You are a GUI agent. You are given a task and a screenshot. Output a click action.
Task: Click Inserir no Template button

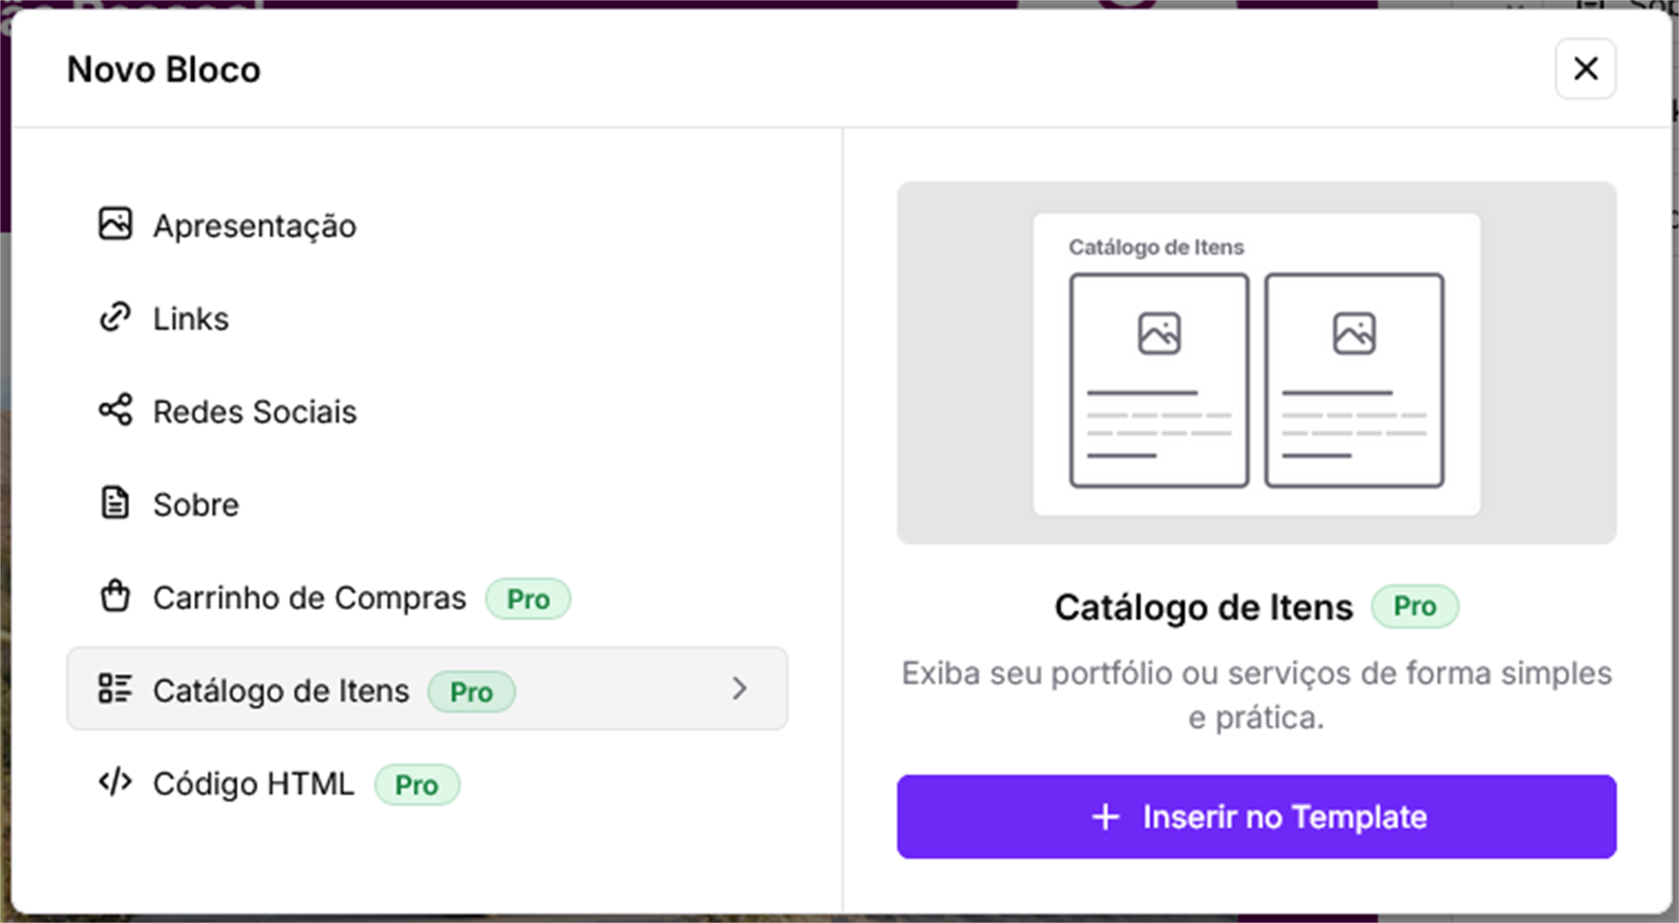[1257, 816]
